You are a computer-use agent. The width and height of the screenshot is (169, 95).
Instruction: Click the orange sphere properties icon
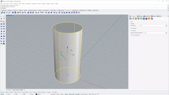149,19
